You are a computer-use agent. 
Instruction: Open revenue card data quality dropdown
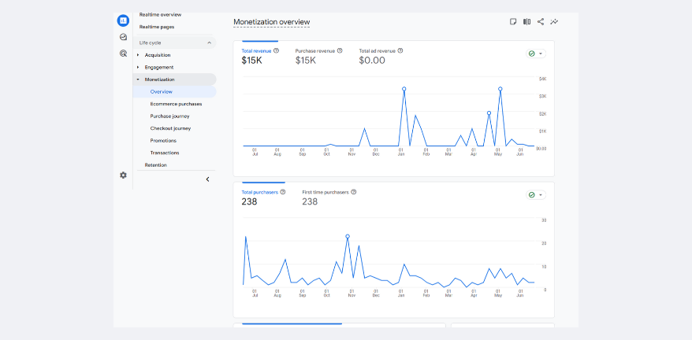pos(536,54)
